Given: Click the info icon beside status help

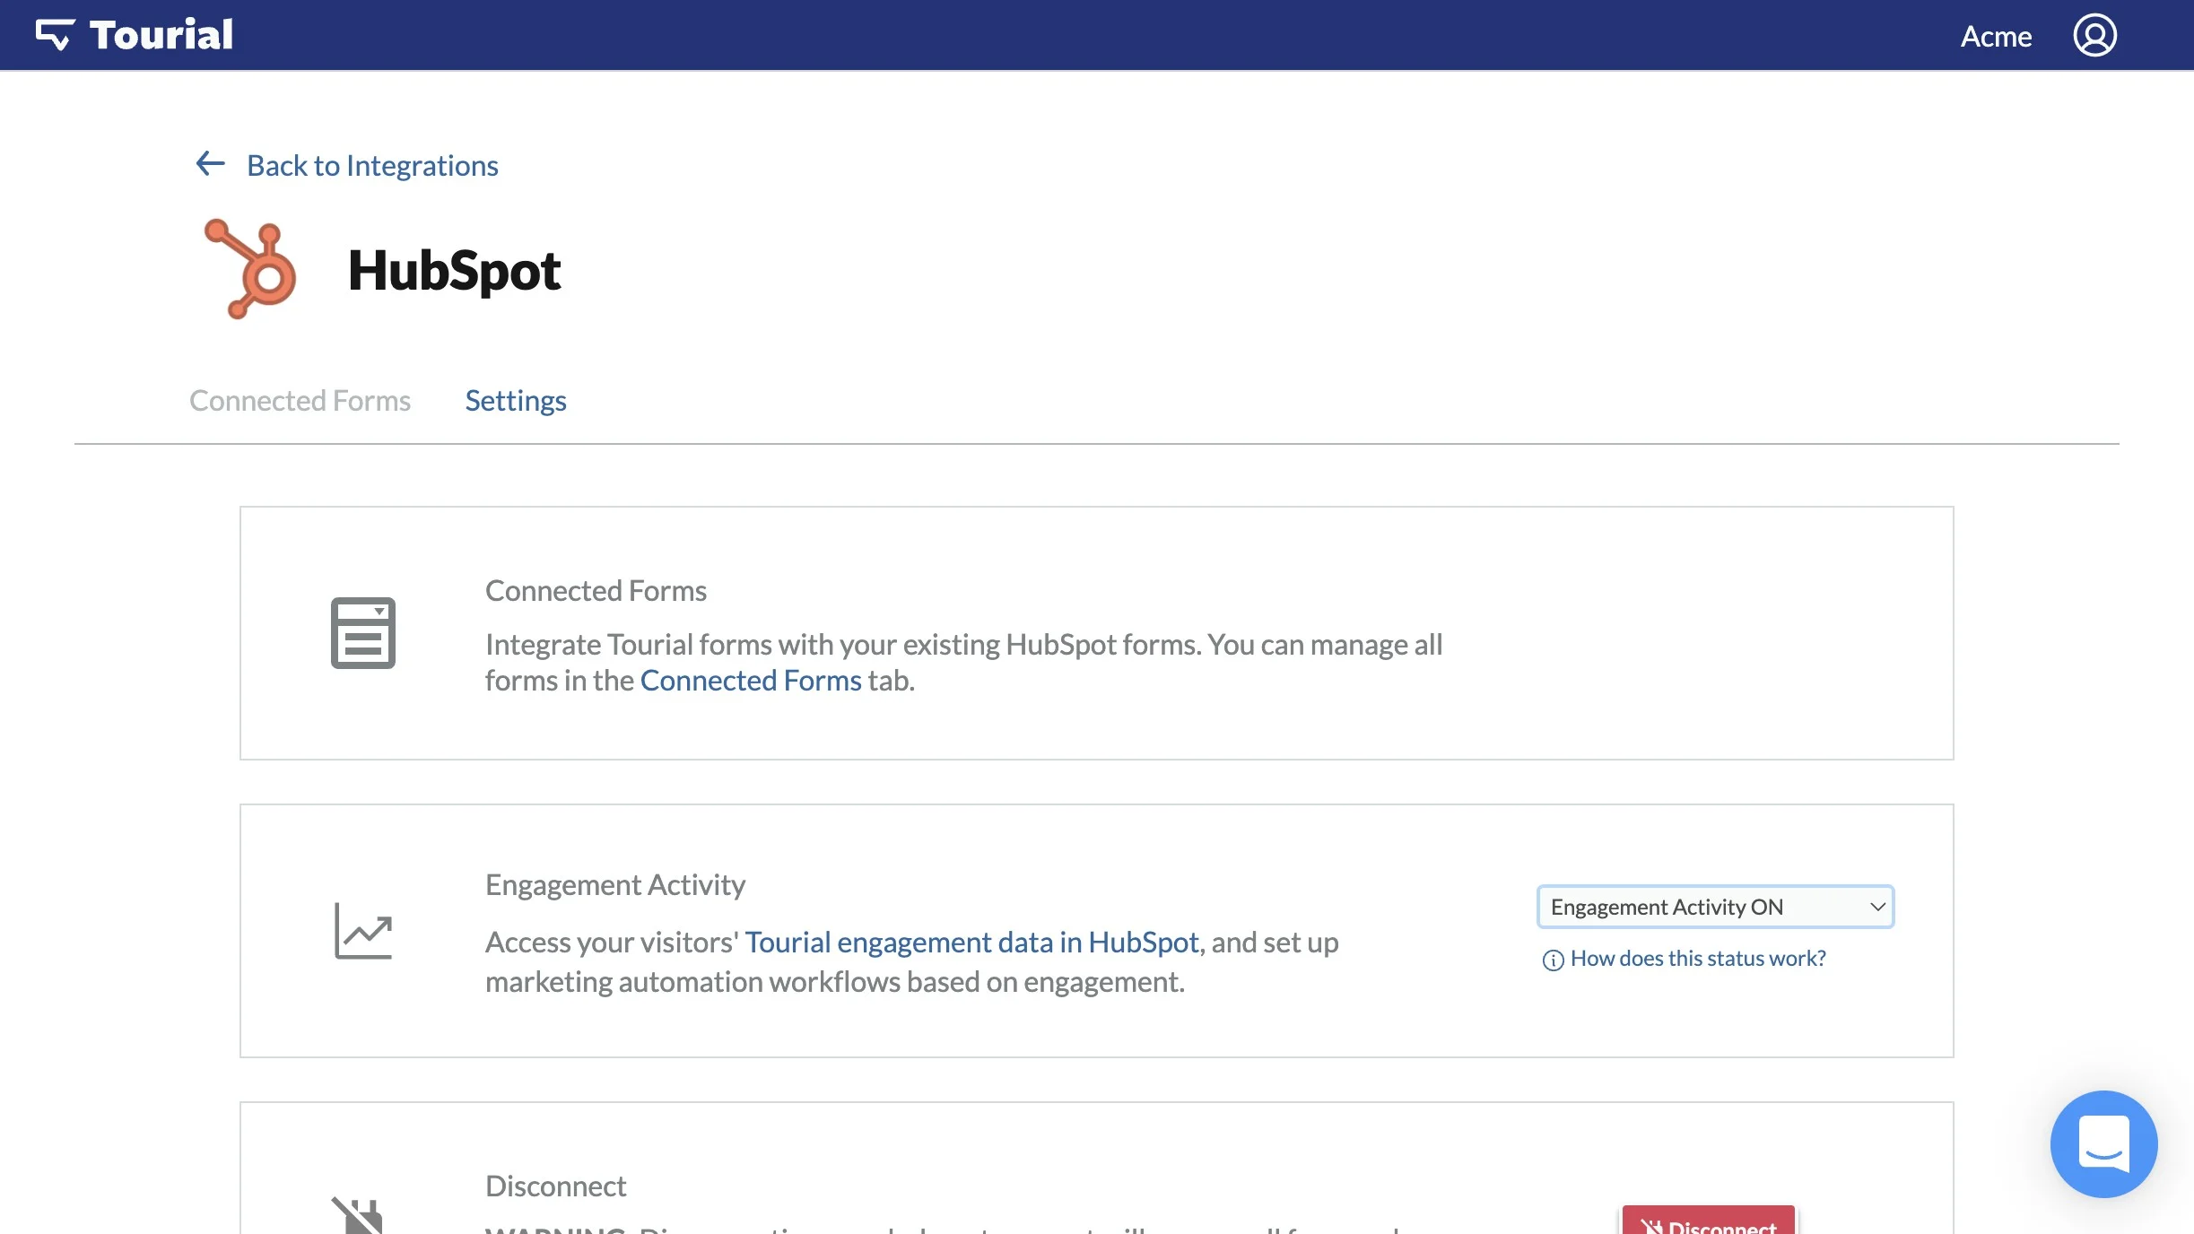Looking at the screenshot, I should click(x=1553, y=960).
